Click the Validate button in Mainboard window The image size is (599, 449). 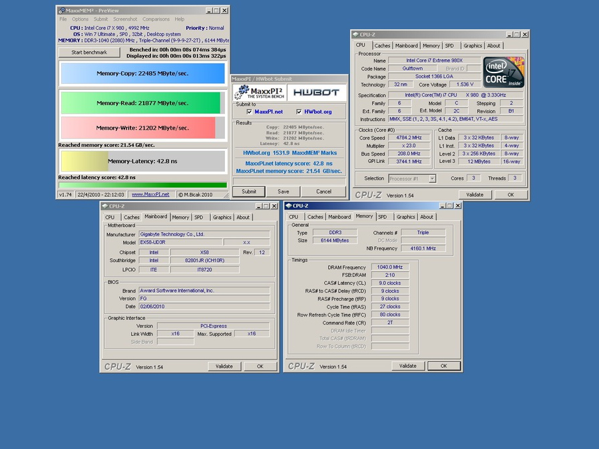click(x=224, y=366)
